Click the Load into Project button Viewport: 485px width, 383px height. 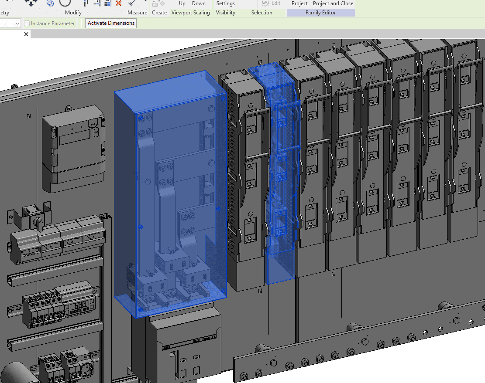tap(299, 3)
